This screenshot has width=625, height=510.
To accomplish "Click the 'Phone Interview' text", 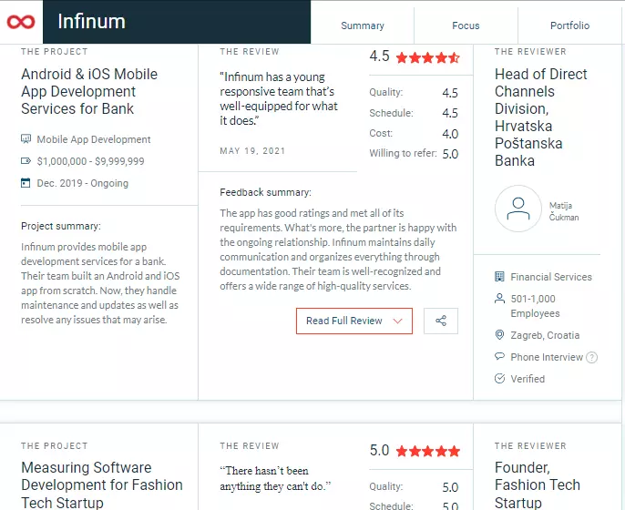I will [x=547, y=357].
